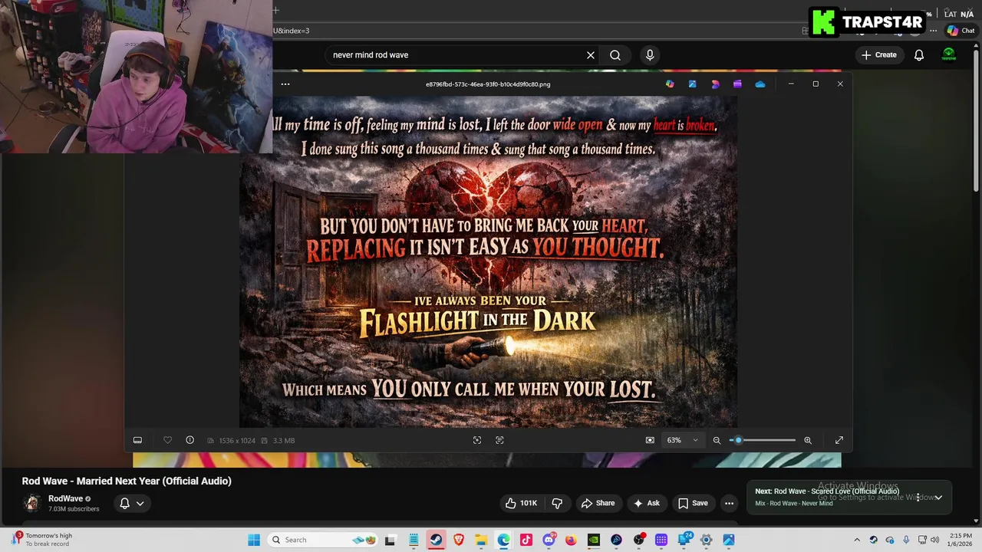The height and width of the screenshot is (552, 982).
Task: Click the visual search scan icon in Photos
Action: (x=477, y=440)
